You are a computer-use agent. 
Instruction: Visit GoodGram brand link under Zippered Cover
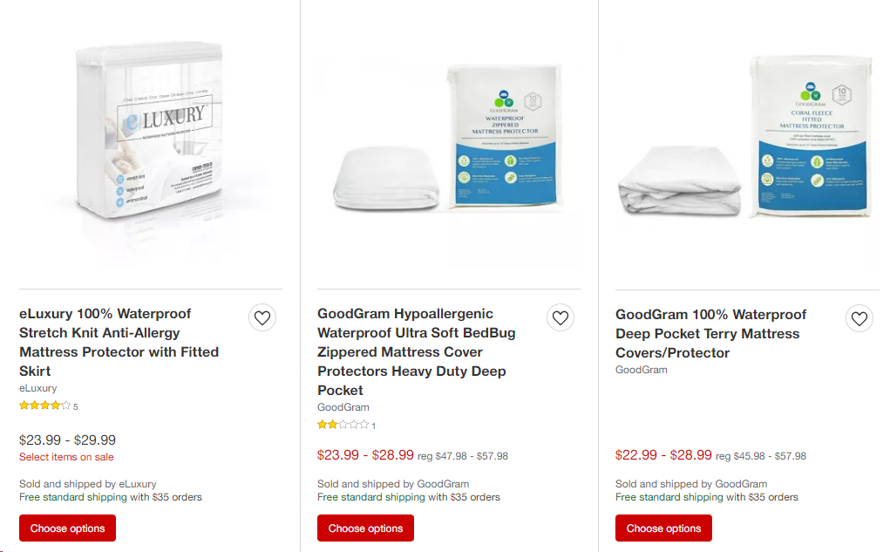click(343, 407)
